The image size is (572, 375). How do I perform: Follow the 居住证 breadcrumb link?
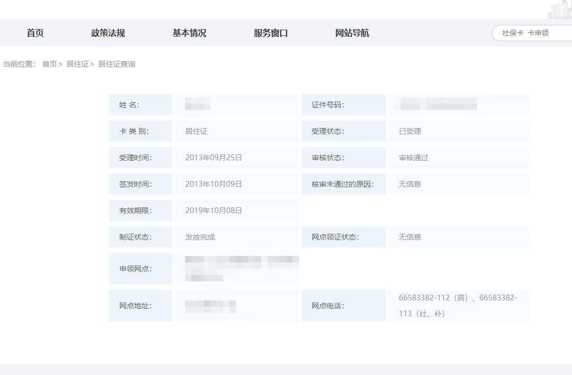77,64
